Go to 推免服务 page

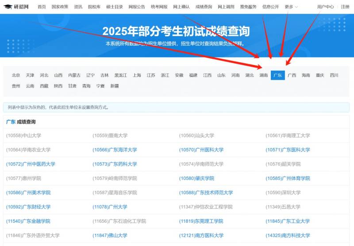pos(248,7)
